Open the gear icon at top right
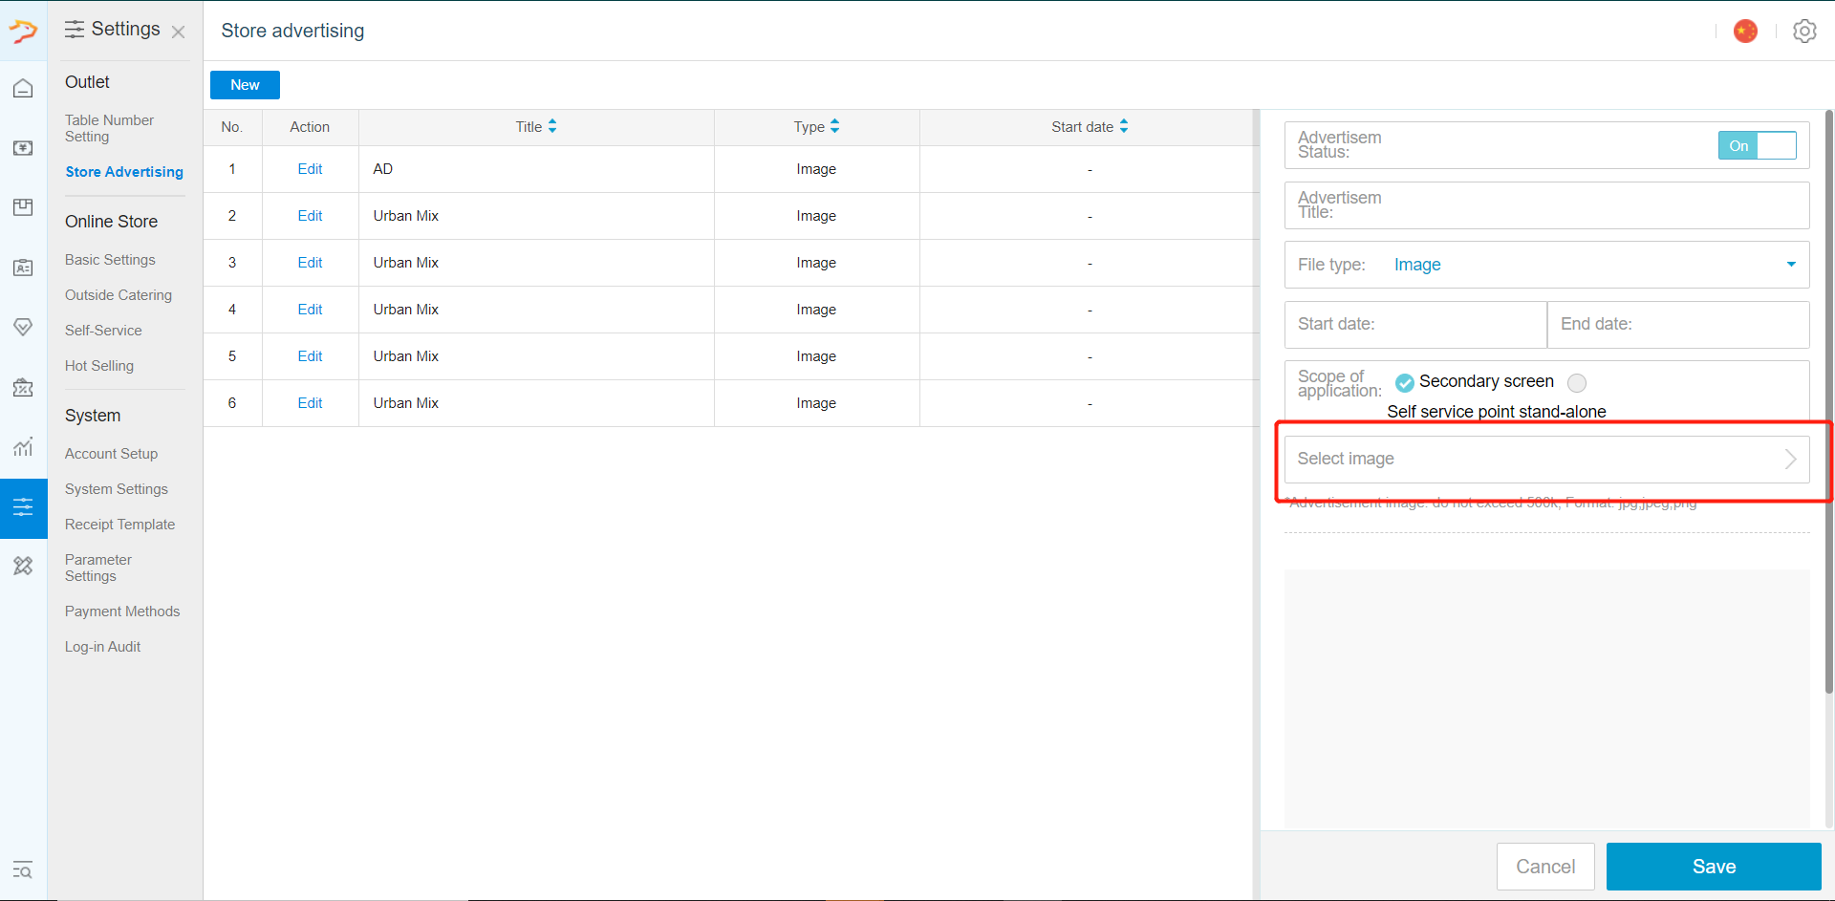The height and width of the screenshot is (901, 1835). tap(1804, 31)
